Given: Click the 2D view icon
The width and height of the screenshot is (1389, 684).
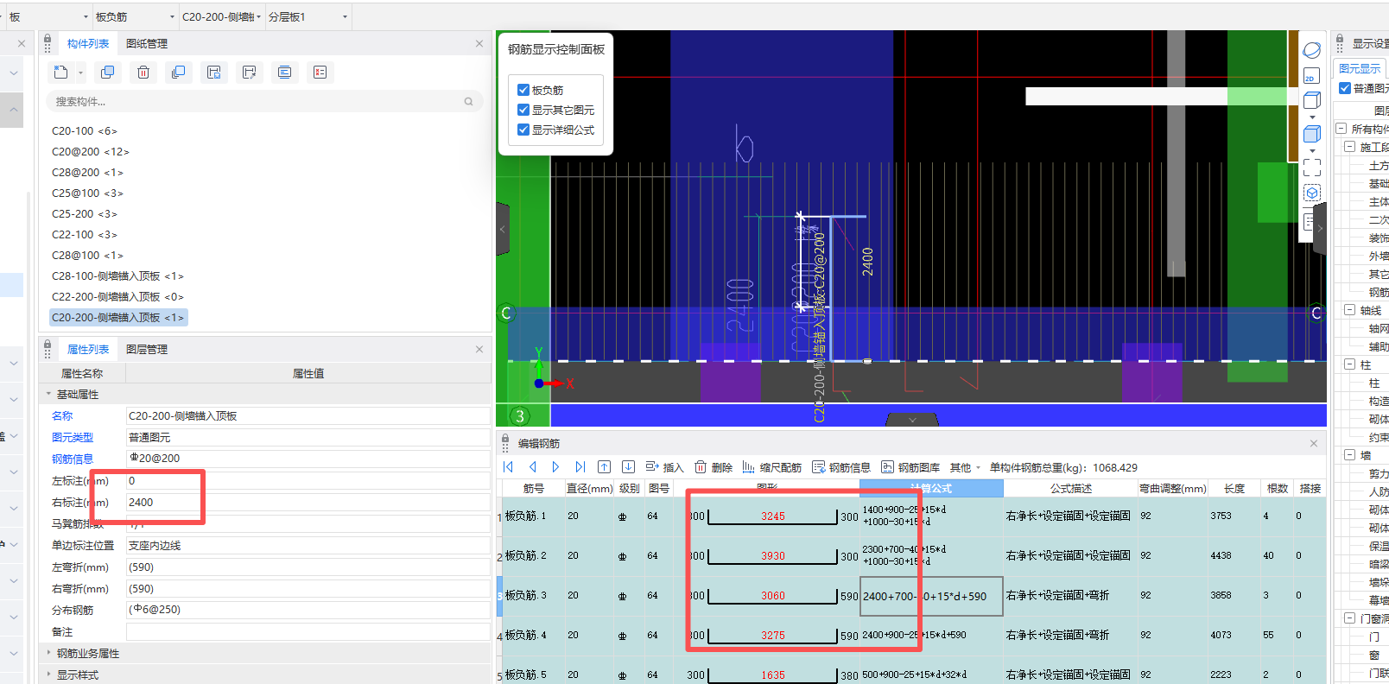Looking at the screenshot, I should [1310, 77].
